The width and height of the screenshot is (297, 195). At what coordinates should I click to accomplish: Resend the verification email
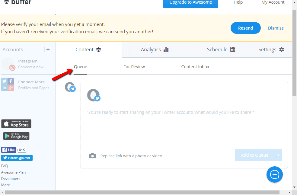(x=245, y=28)
